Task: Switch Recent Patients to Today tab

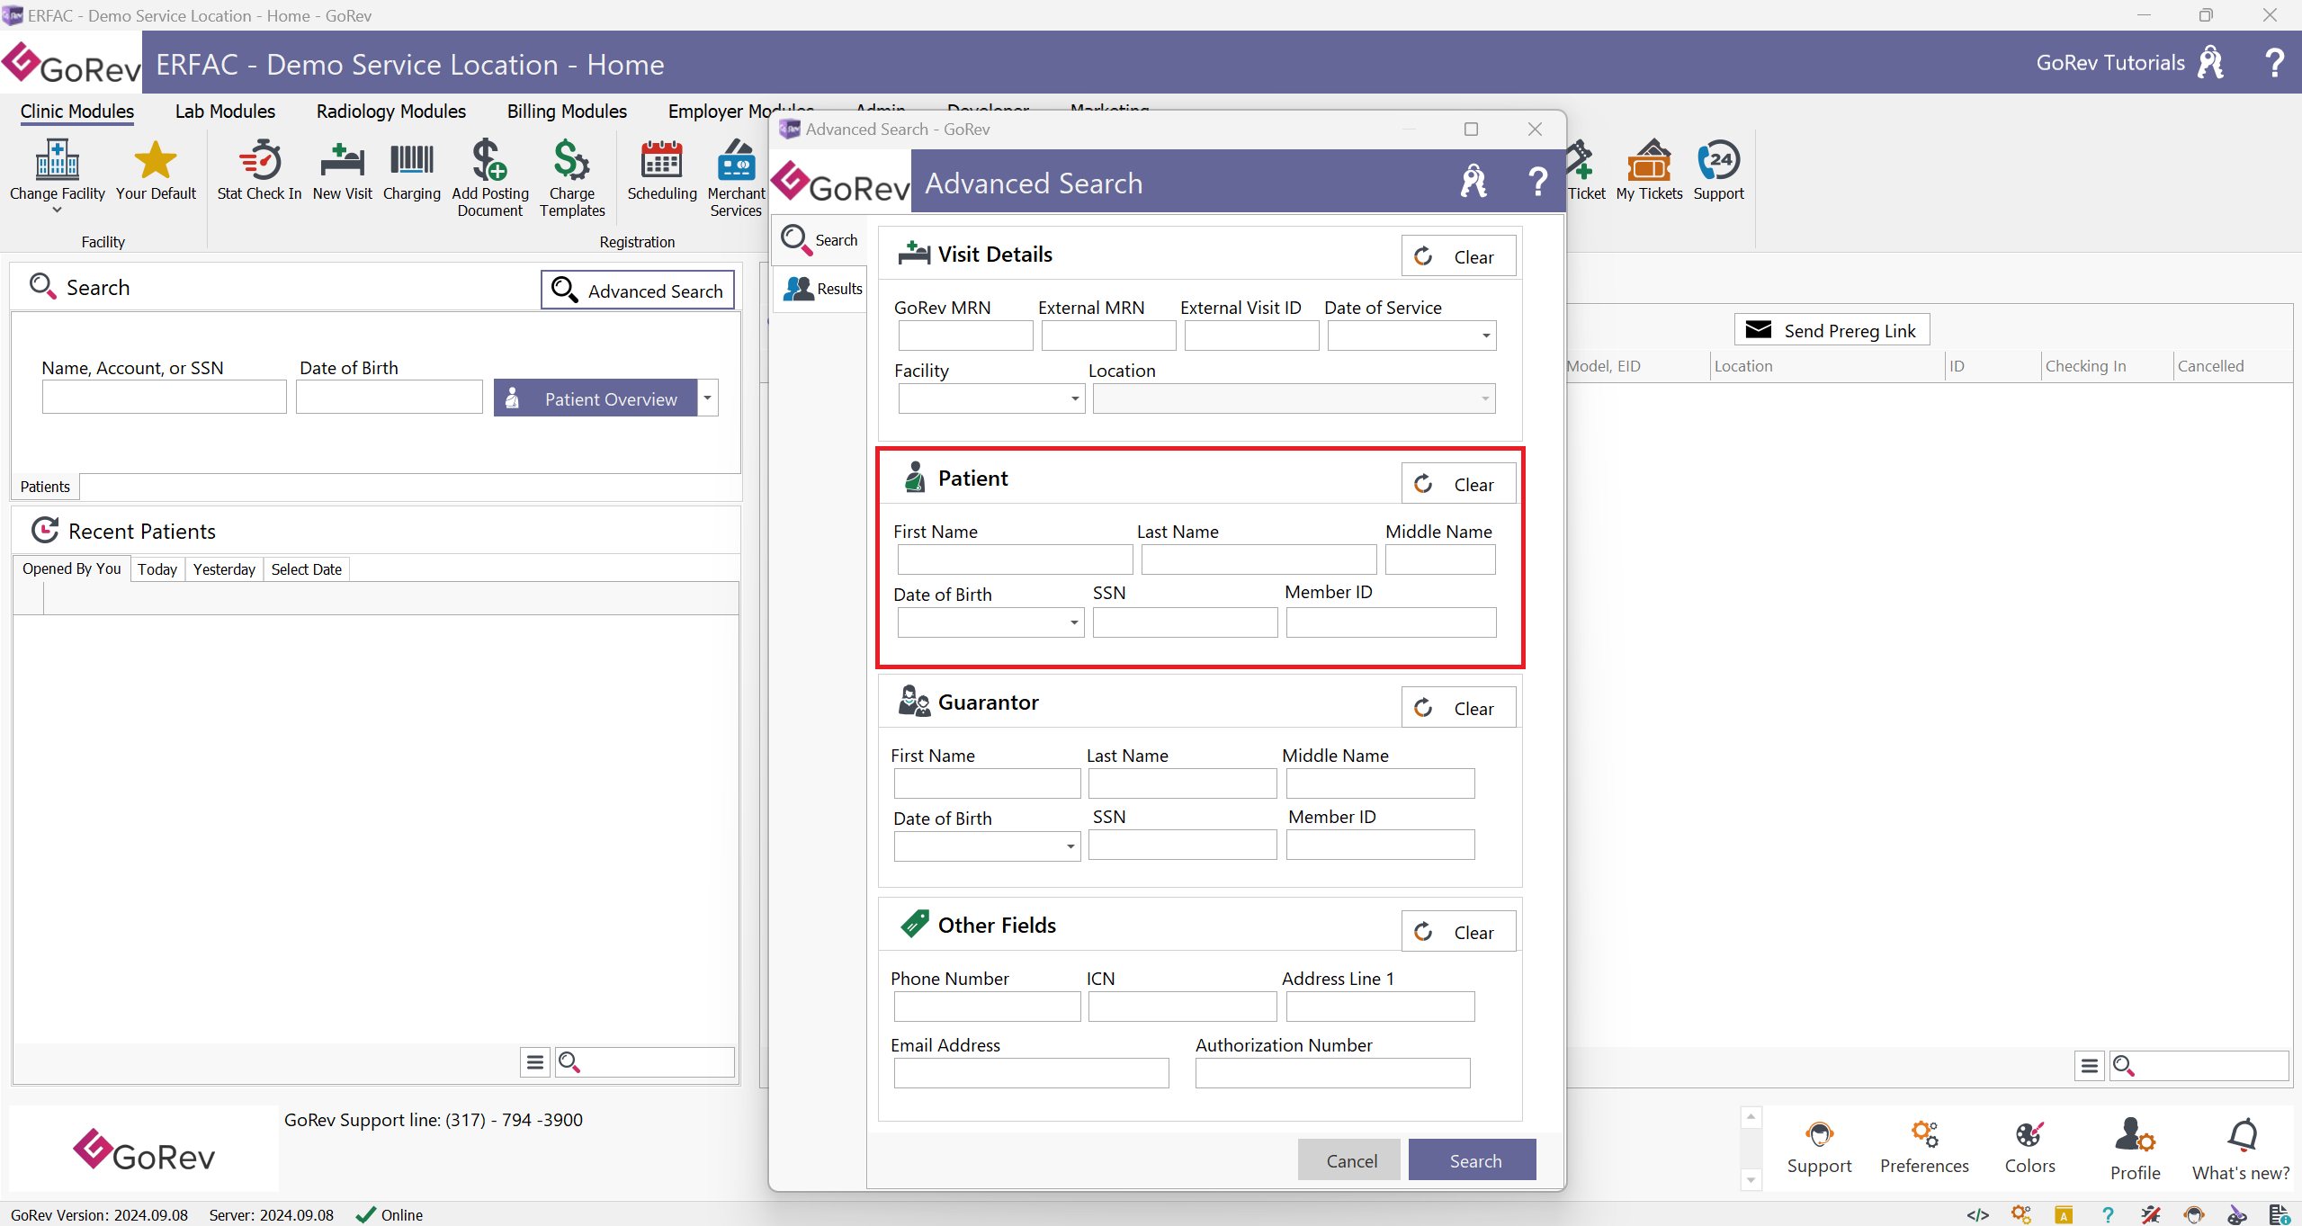Action: 157,569
